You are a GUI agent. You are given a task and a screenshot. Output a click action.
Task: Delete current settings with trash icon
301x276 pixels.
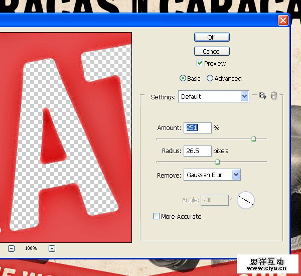click(274, 95)
